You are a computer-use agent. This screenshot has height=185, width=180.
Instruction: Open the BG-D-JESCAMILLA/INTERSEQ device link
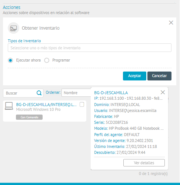pos(46,105)
